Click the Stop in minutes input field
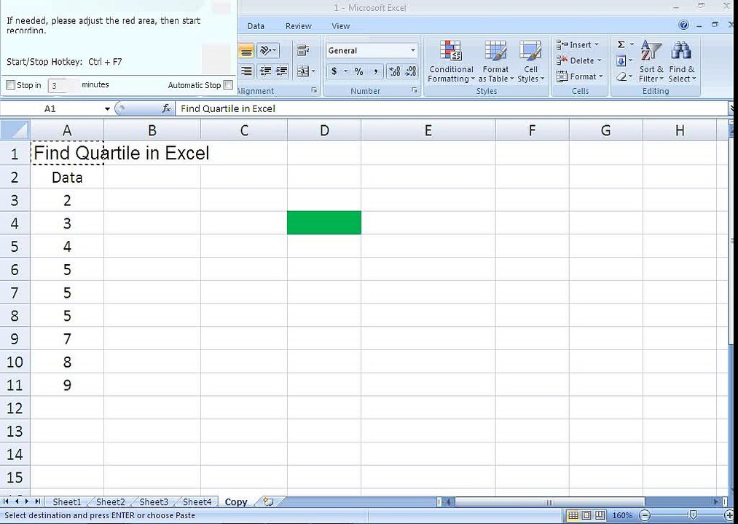This screenshot has width=738, height=524. tap(63, 86)
